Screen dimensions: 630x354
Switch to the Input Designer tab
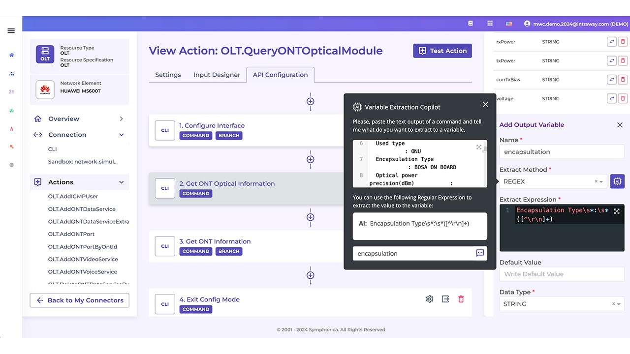point(217,75)
